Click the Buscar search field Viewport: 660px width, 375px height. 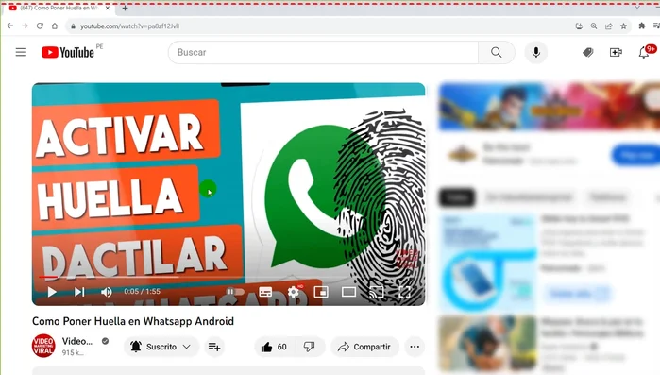click(x=323, y=52)
